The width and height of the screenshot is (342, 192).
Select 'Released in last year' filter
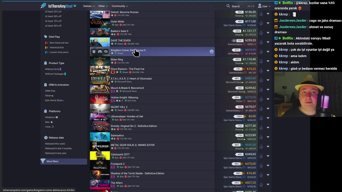(x=56, y=153)
